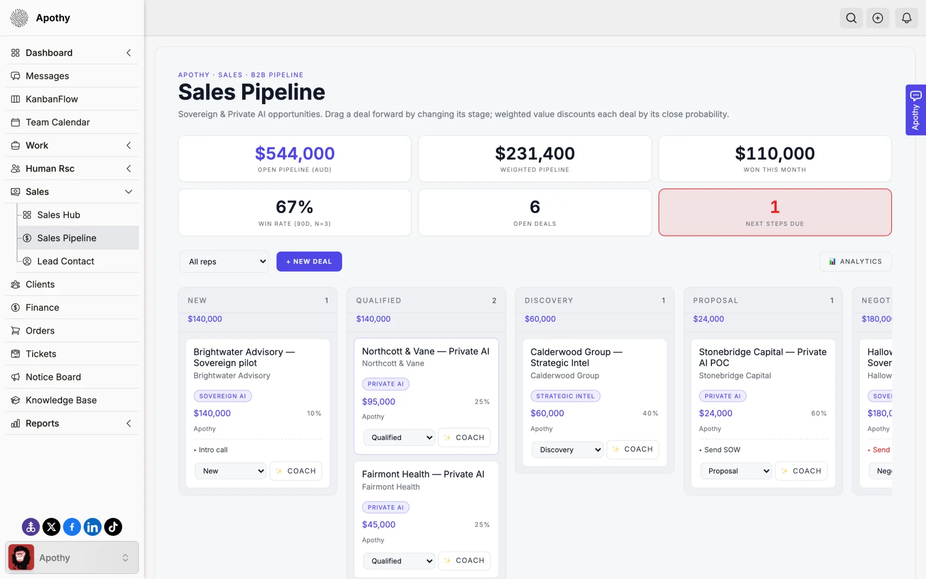Click the Team Calendar icon
The image size is (926, 579).
(x=15, y=122)
